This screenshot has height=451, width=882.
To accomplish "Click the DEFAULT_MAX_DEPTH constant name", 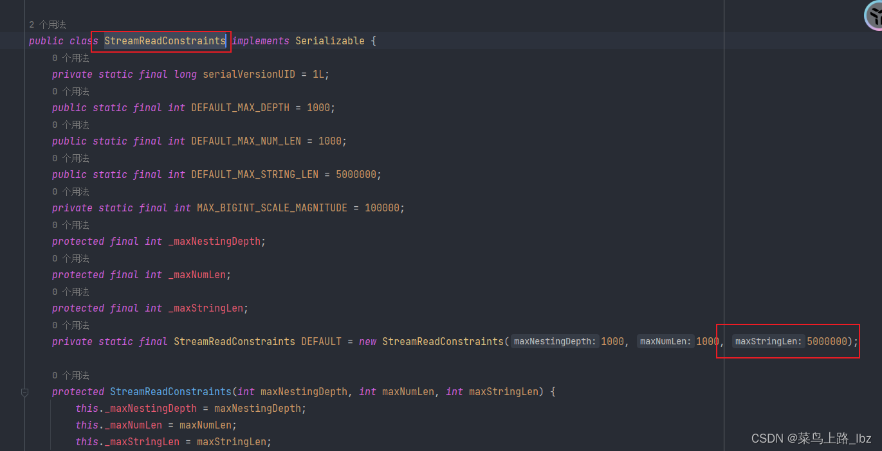I will point(240,108).
